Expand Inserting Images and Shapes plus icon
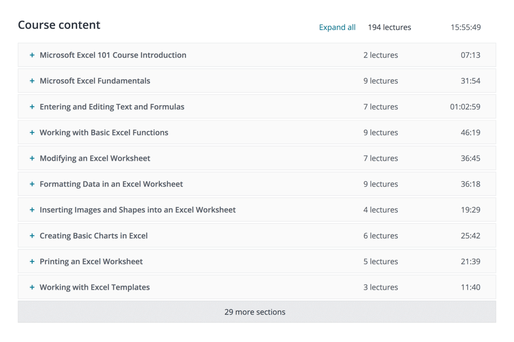Screen dimensions: 514x342 coord(32,210)
